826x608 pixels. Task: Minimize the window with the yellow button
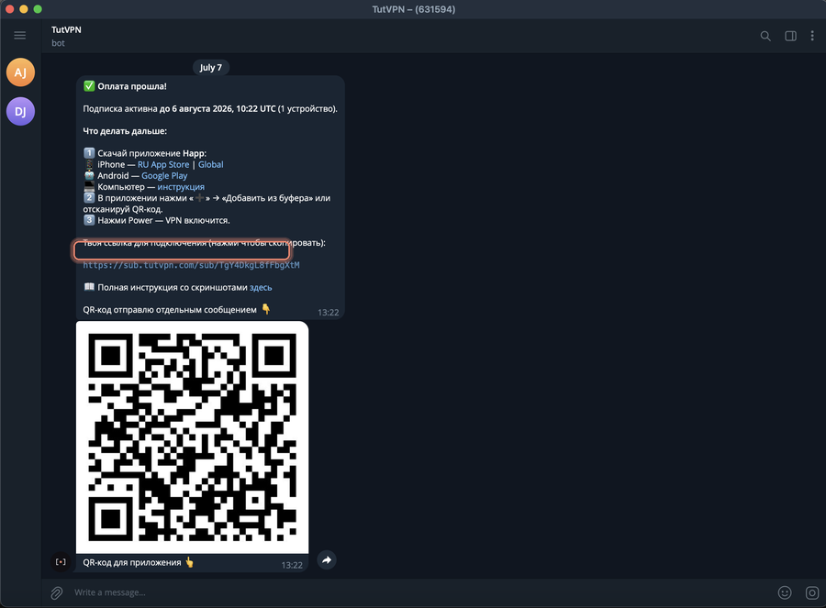coord(24,9)
